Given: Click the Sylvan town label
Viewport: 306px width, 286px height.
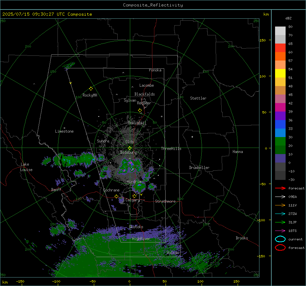Looking at the screenshot, I should tap(130, 100).
